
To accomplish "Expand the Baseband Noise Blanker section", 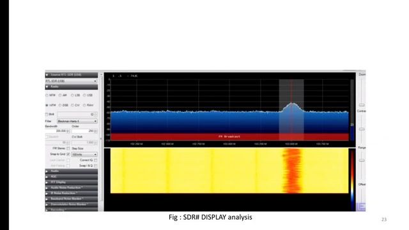I will [72, 199].
